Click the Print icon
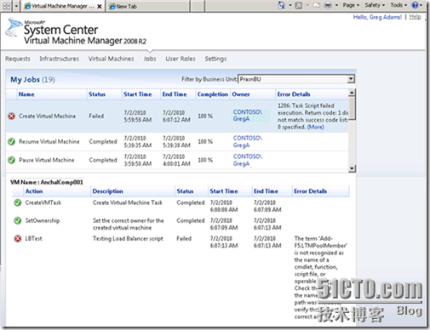 tap(328, 5)
